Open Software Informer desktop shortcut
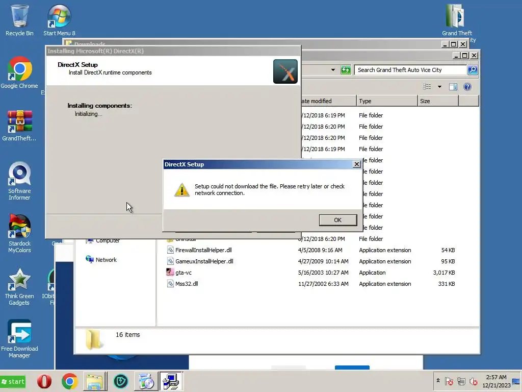 pyautogui.click(x=19, y=181)
